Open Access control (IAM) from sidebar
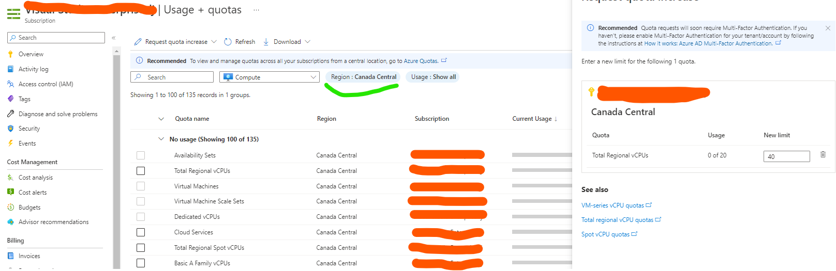Viewport: 836px width, 271px height. [46, 84]
